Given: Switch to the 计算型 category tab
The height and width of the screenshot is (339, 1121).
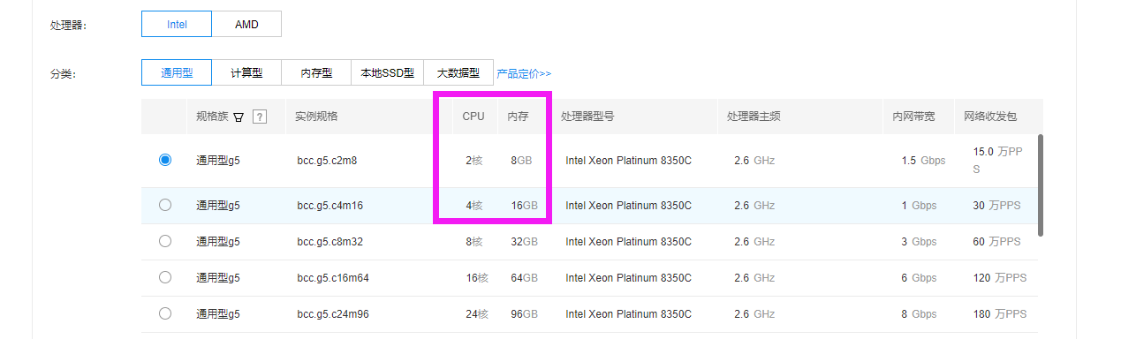Looking at the screenshot, I should click(x=246, y=73).
